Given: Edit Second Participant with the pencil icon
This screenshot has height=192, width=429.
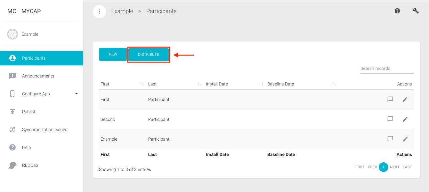Looking at the screenshot, I should point(405,119).
